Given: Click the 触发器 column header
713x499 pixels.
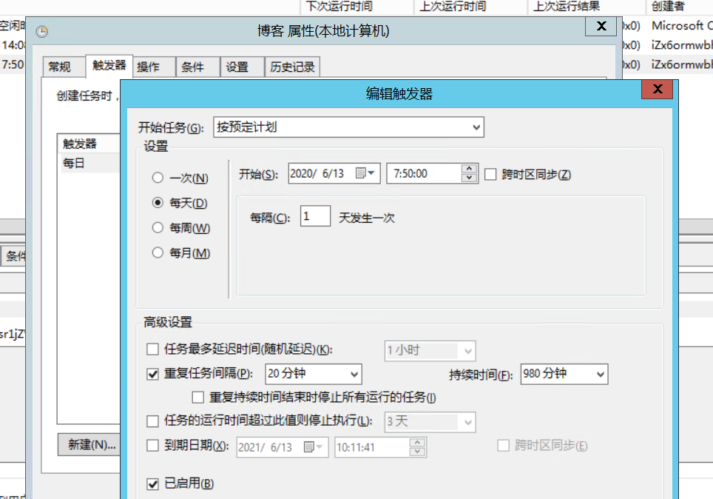Looking at the screenshot, I should (89, 144).
